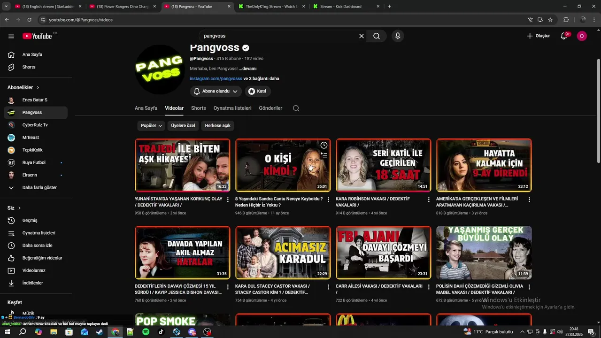Filter videos by Herkese açık
The height and width of the screenshot is (338, 601).
218,126
